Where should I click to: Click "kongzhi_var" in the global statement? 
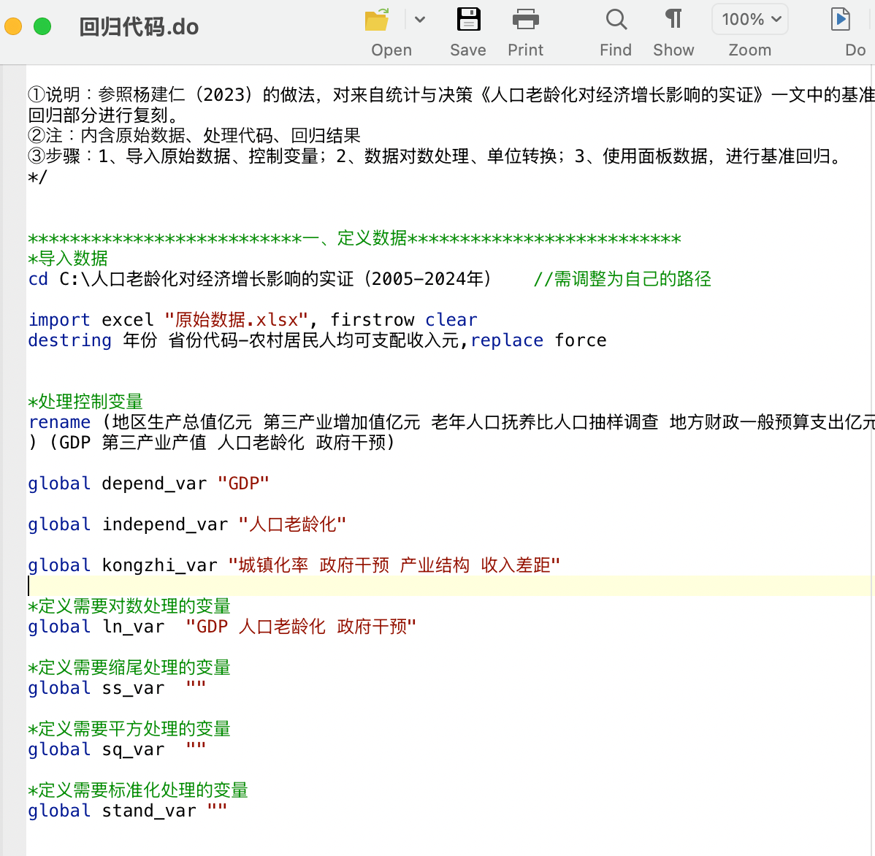click(159, 565)
